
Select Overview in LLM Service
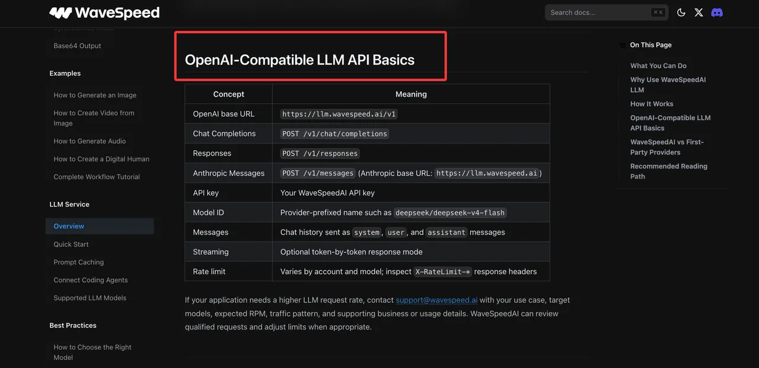[100, 226]
